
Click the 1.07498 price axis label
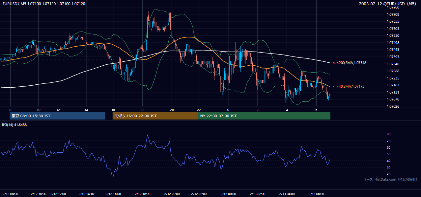(393, 43)
